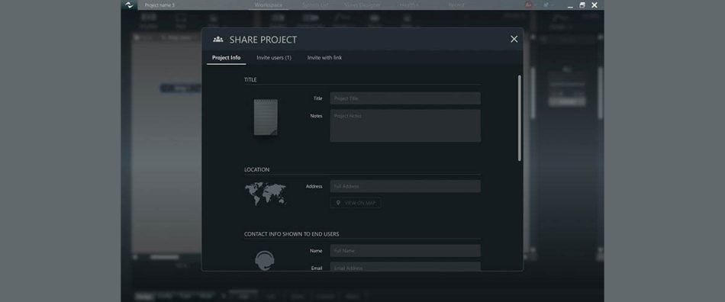Click the app logo icon in title bar

129,5
